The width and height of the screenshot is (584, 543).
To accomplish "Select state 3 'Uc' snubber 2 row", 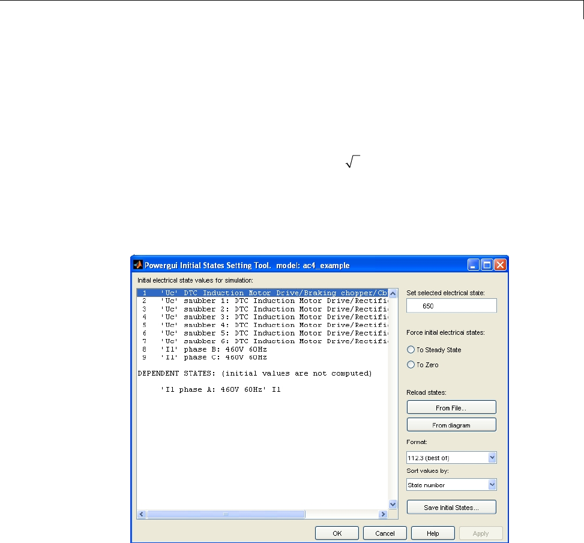I will pyautogui.click(x=262, y=309).
